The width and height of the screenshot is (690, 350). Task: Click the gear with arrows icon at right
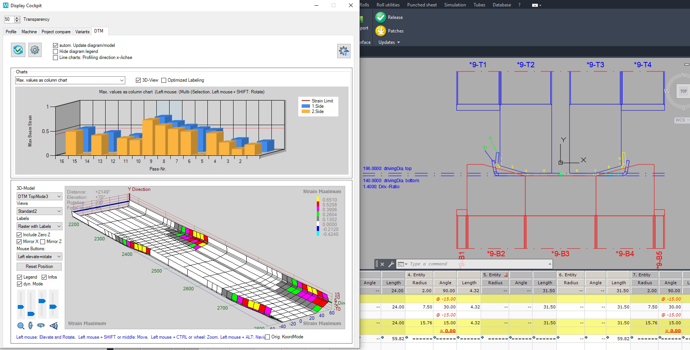[x=344, y=51]
